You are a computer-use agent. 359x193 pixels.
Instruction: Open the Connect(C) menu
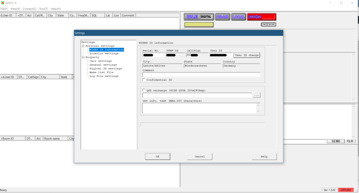[29, 9]
